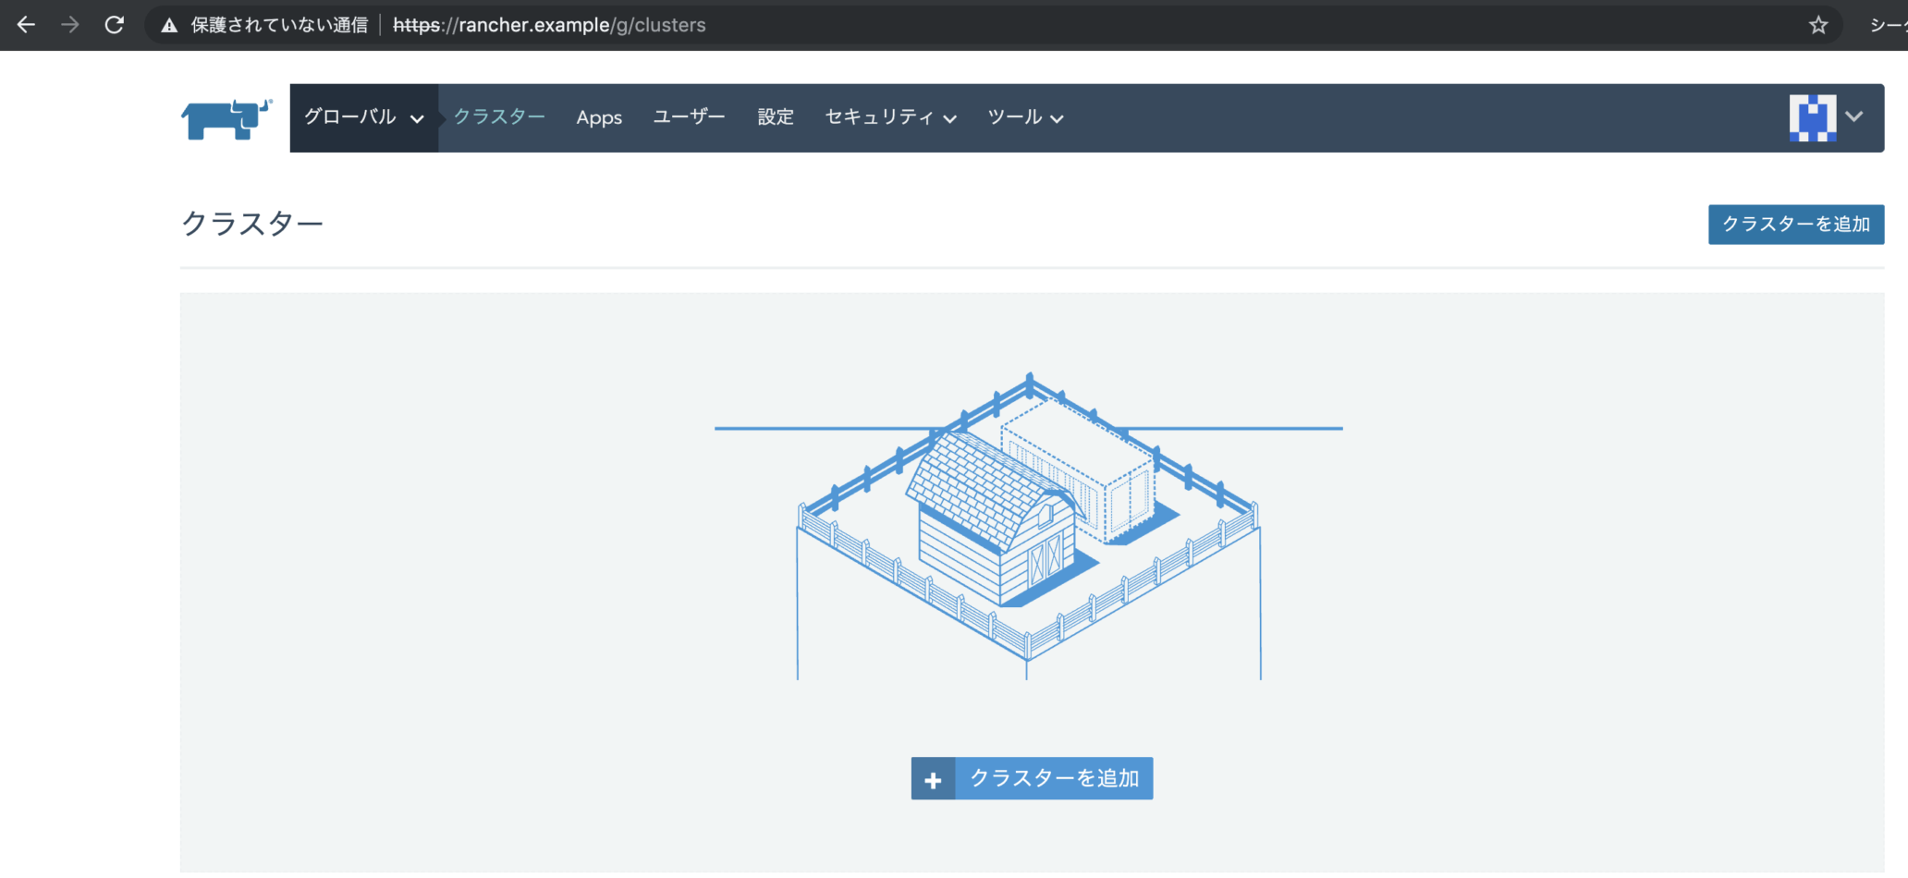
Task: Click the insecure connection warning triangle
Action: tap(169, 26)
